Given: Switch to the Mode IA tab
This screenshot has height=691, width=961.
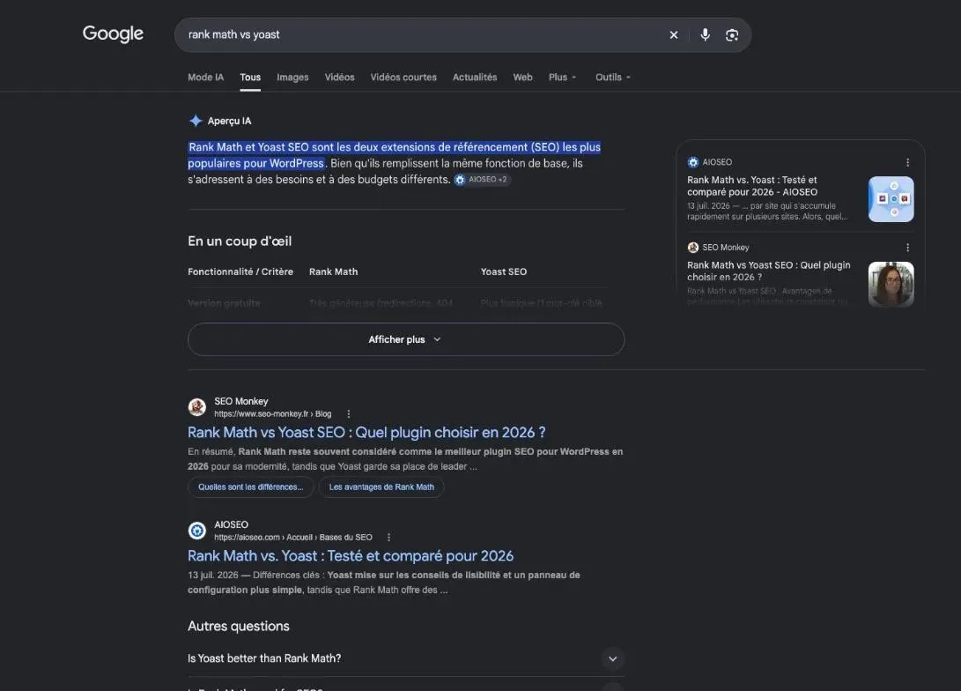Looking at the screenshot, I should pos(206,78).
